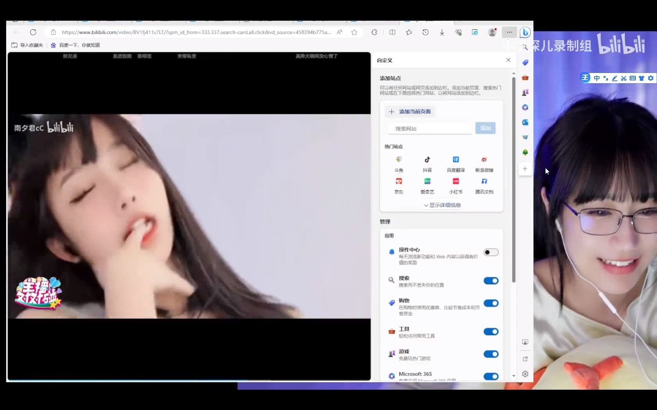657x410 pixels.
Task: Click IME toolbar scissors icon
Action: (x=623, y=78)
